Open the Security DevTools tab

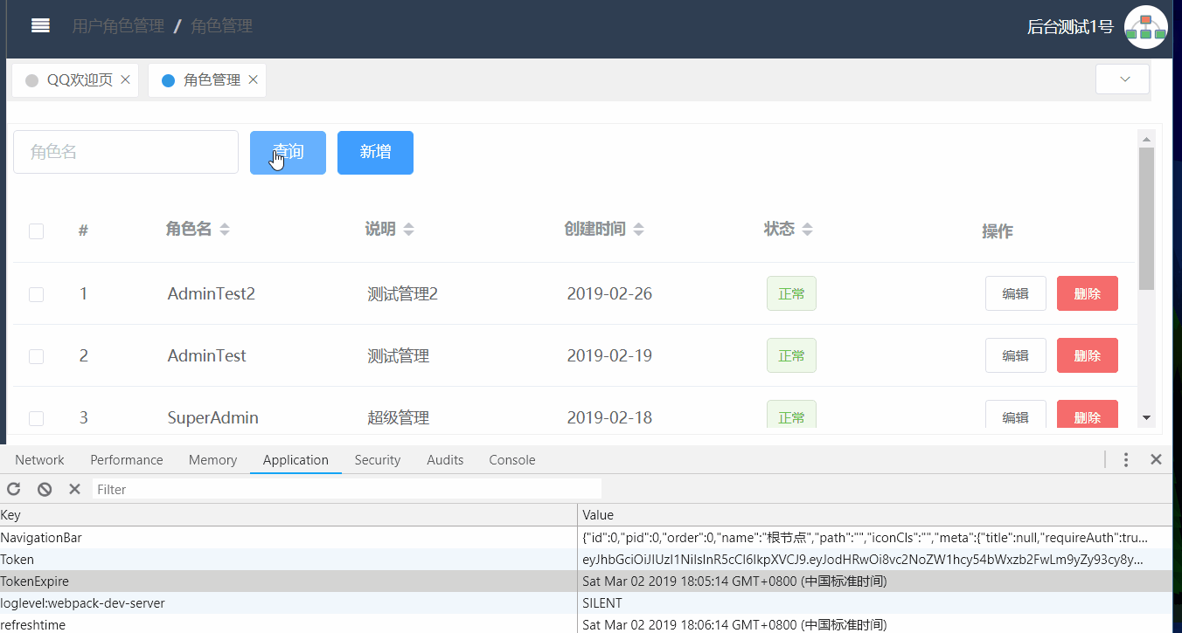(378, 460)
